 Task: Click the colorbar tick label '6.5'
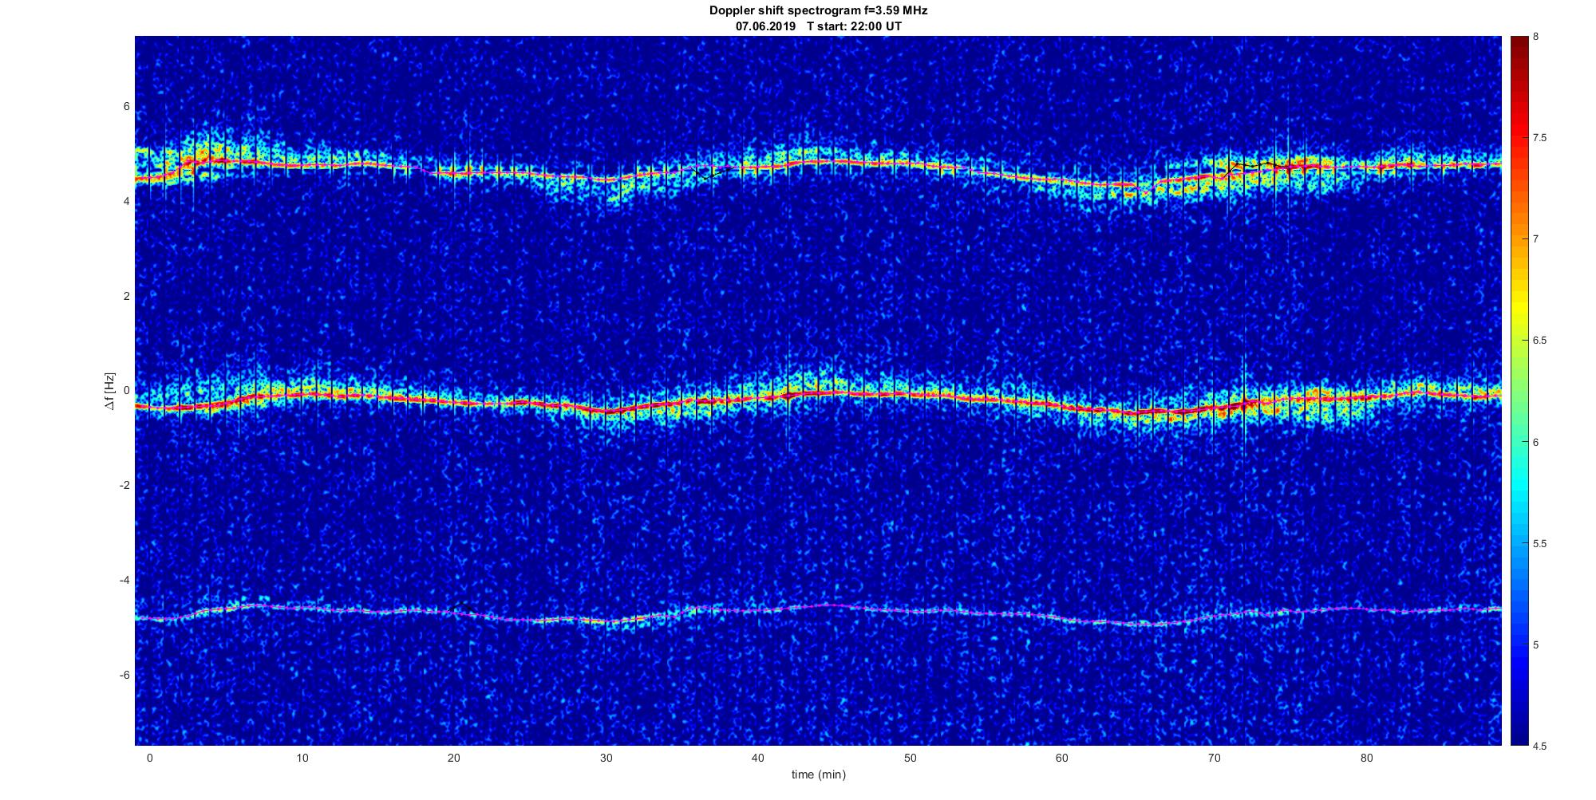coord(1539,341)
